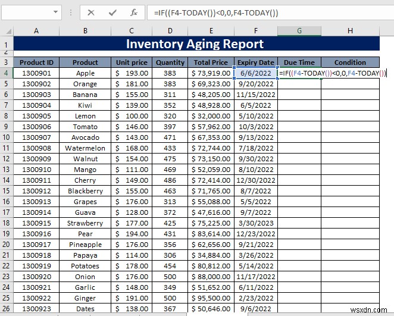
Task: Open the Insert Function fx dialog
Action: tap(134, 12)
